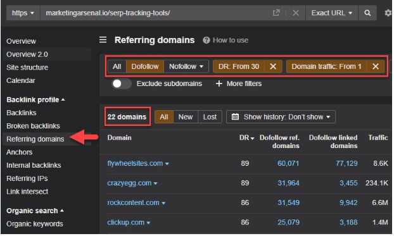
Task: Click 77,129 dofollow linked domains value
Action: (x=346, y=163)
